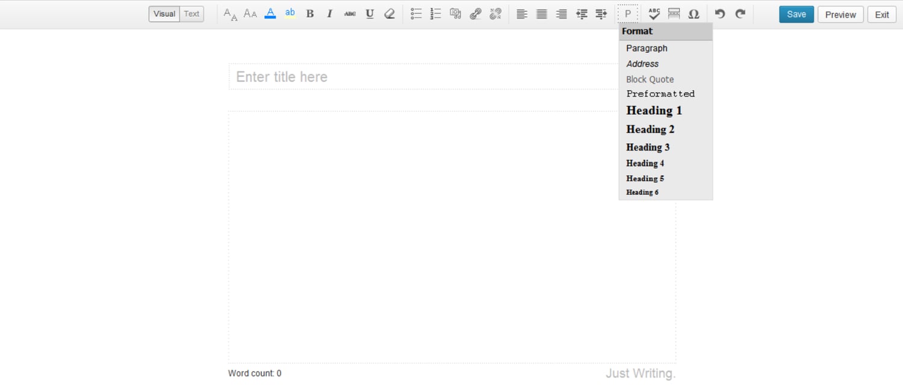Undo the last action
The height and width of the screenshot is (392, 903).
pyautogui.click(x=720, y=14)
